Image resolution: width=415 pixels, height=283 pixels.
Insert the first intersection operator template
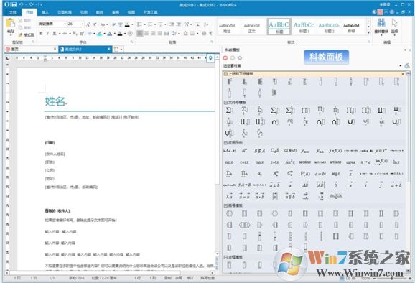(x=275, y=122)
